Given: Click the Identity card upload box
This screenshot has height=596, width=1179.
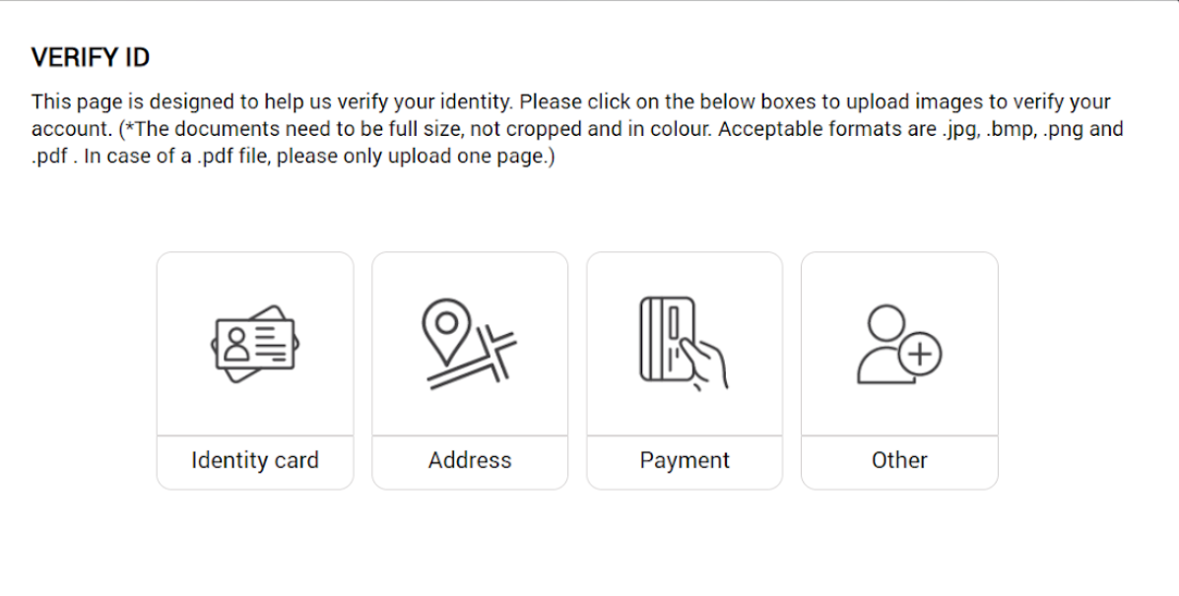Looking at the screenshot, I should pos(255,370).
